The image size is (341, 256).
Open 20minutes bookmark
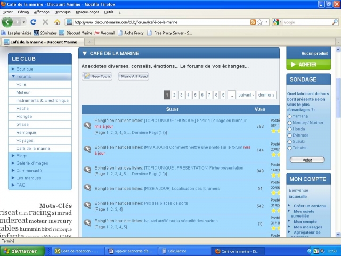(x=45, y=33)
